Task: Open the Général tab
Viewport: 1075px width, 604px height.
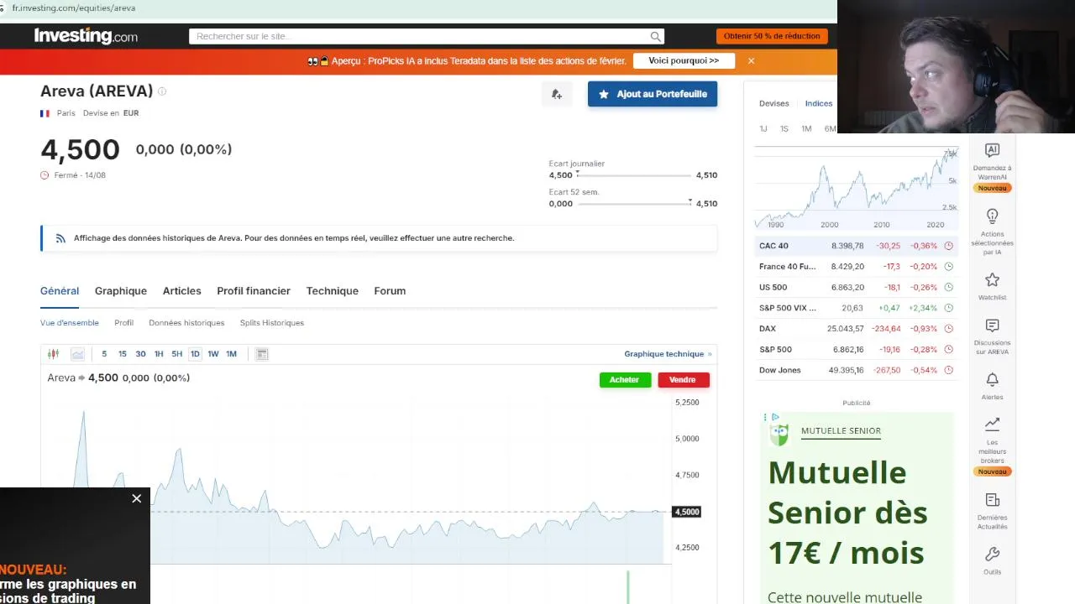Action: click(x=60, y=291)
